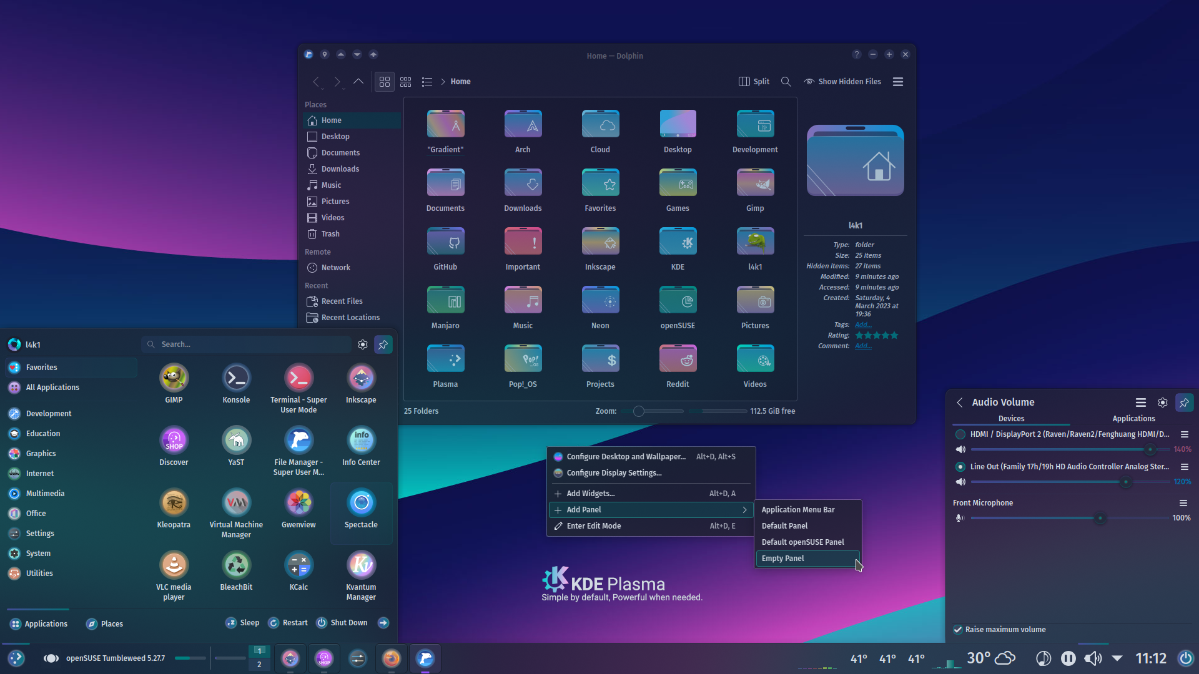Expand hidden system tray icons arrow

(x=1117, y=658)
